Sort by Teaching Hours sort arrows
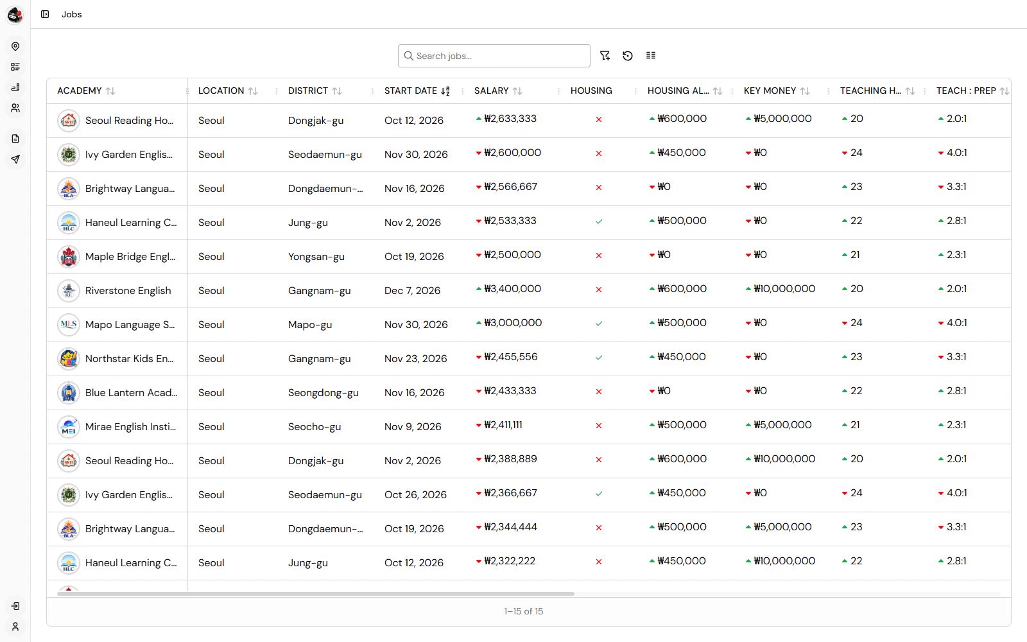The height and width of the screenshot is (642, 1027). click(910, 91)
